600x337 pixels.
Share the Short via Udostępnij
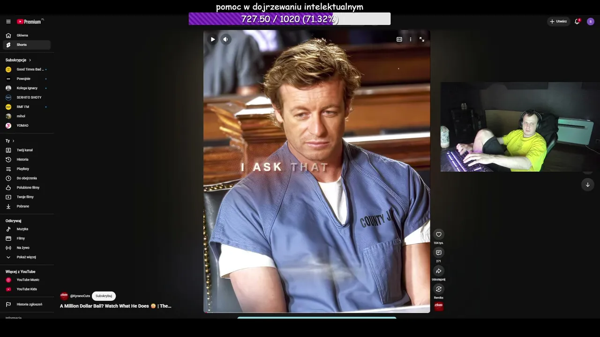click(x=439, y=271)
